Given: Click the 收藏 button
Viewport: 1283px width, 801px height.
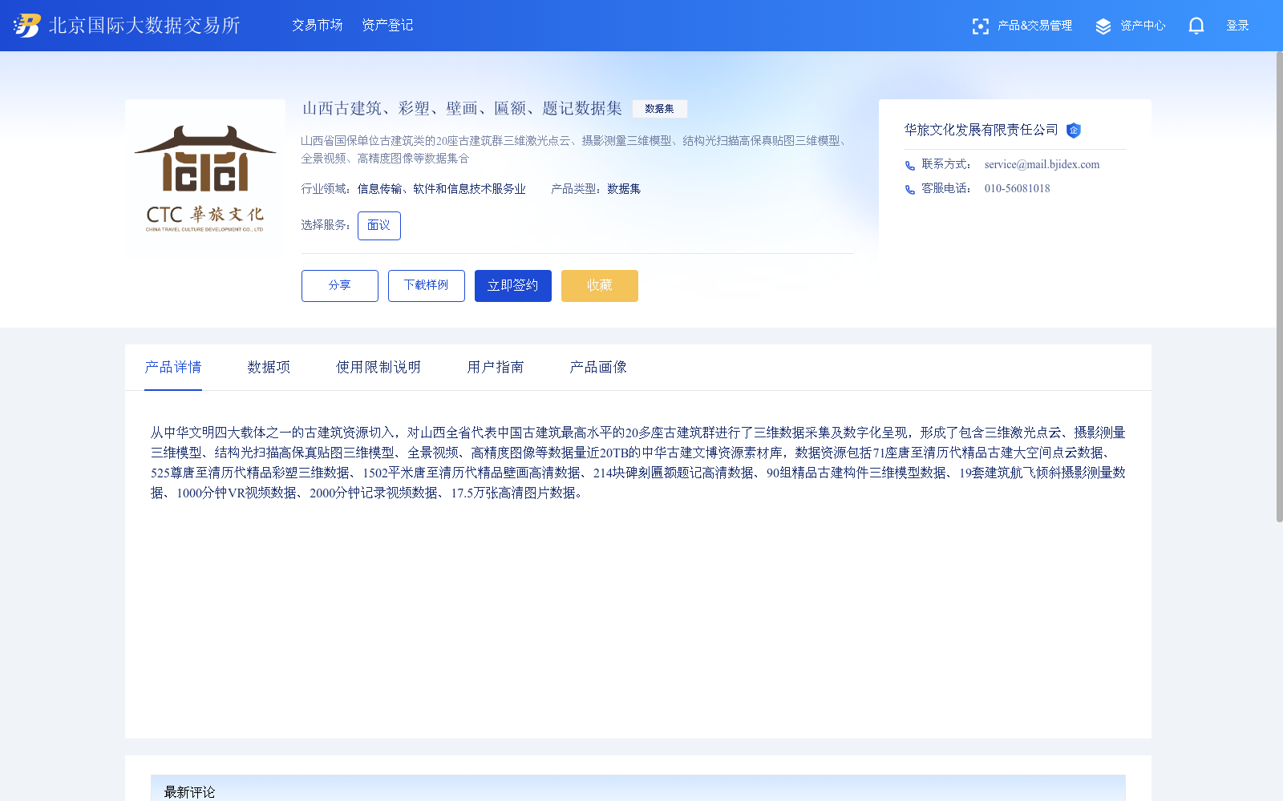Looking at the screenshot, I should tap(600, 286).
